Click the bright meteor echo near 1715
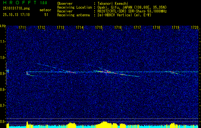201x128 pixels. click(x=107, y=72)
